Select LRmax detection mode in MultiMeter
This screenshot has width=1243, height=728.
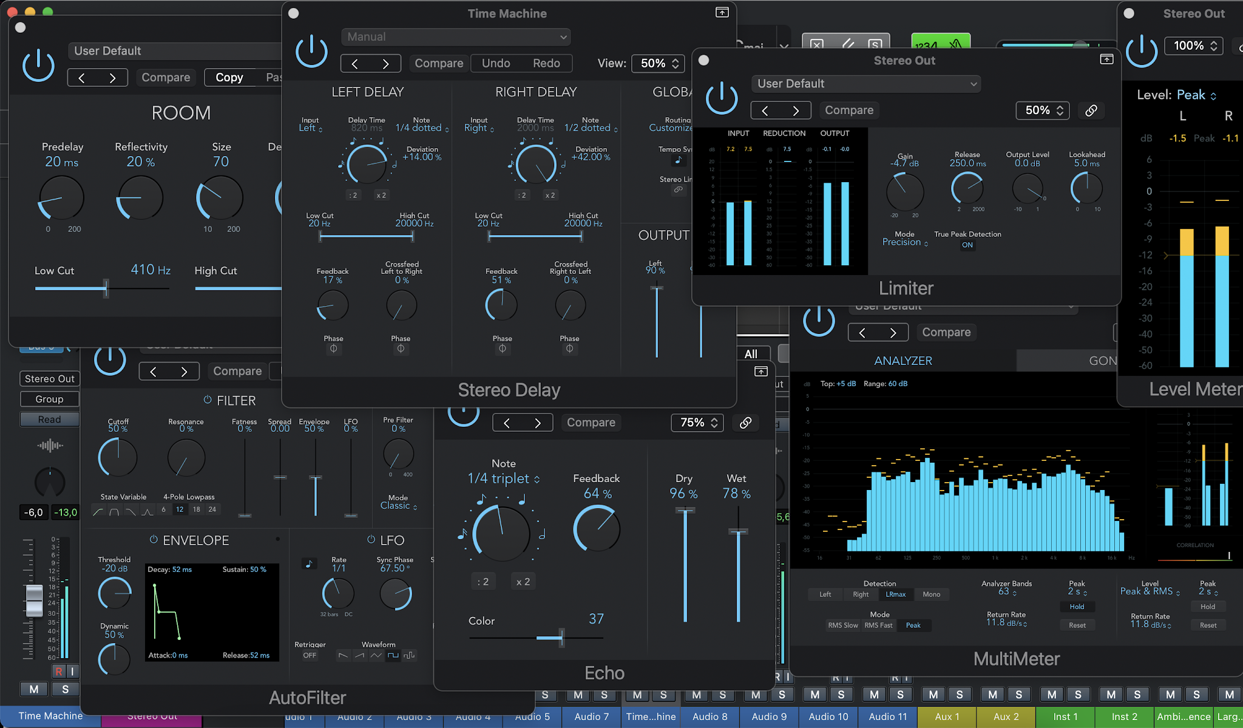pyautogui.click(x=896, y=594)
